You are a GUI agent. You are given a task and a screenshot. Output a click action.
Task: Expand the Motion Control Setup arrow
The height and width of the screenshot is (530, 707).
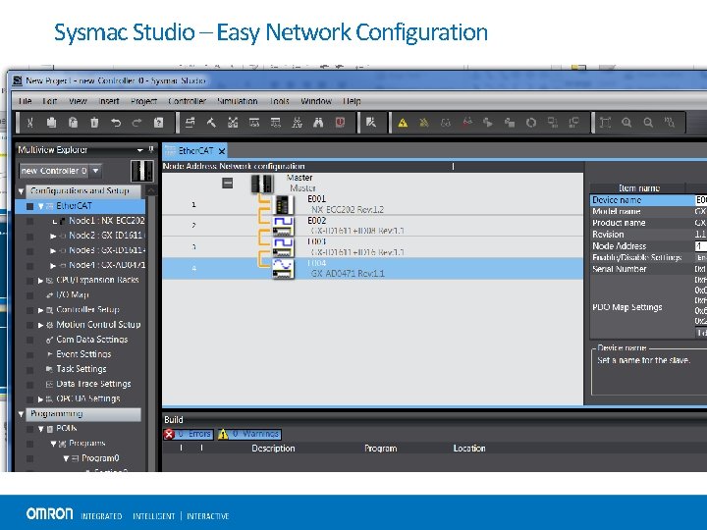[x=40, y=325]
